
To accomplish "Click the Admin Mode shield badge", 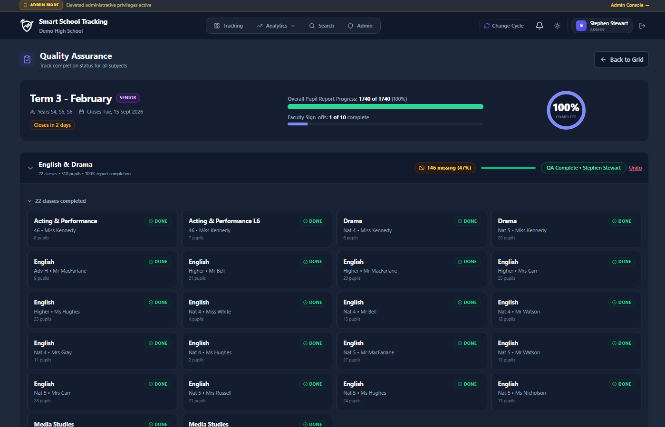I will [x=41, y=5].
